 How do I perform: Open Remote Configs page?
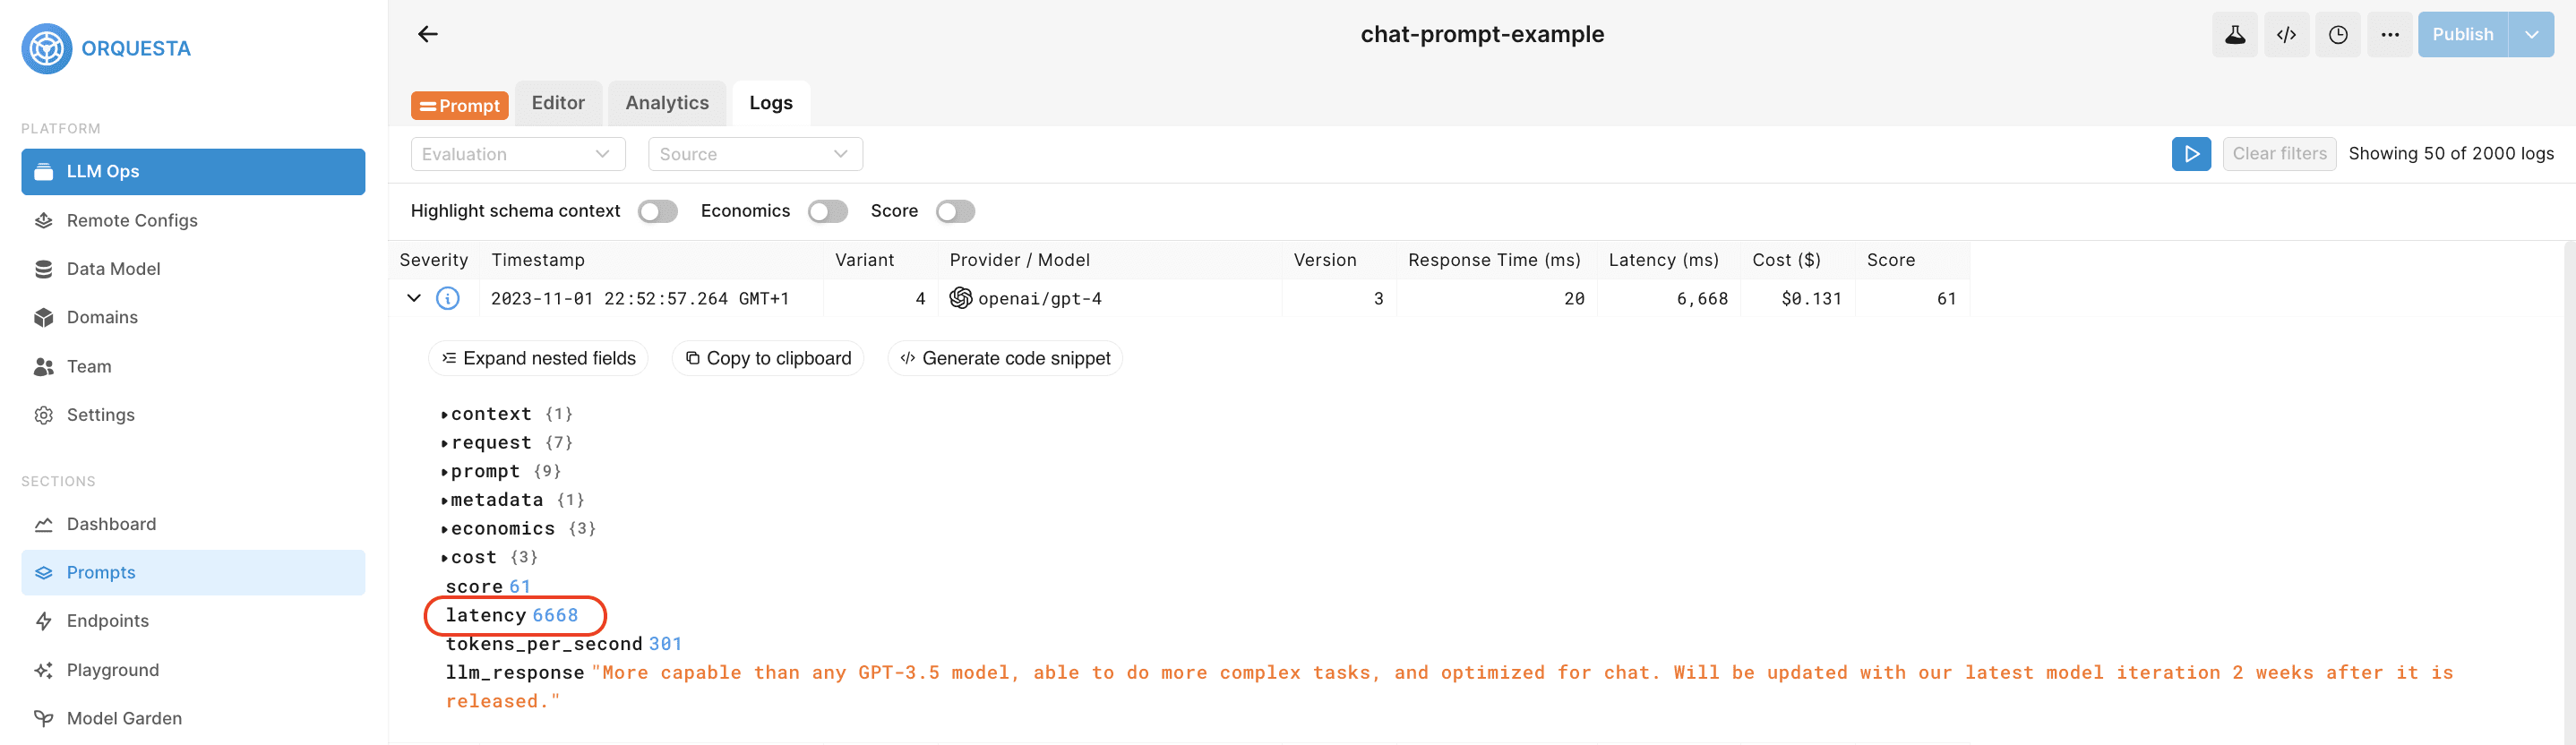(x=193, y=221)
